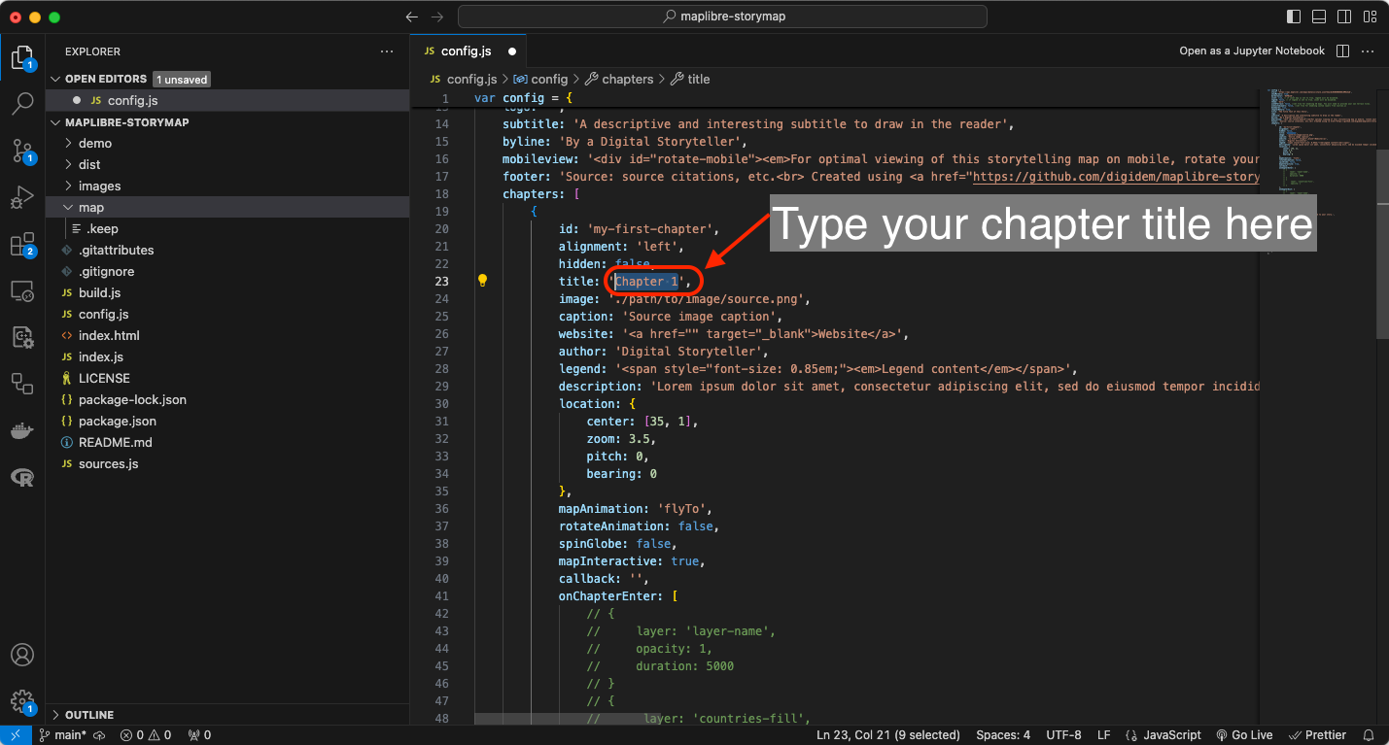Image resolution: width=1389 pixels, height=745 pixels.
Task: Select the config.js editor tab
Action: 466,51
